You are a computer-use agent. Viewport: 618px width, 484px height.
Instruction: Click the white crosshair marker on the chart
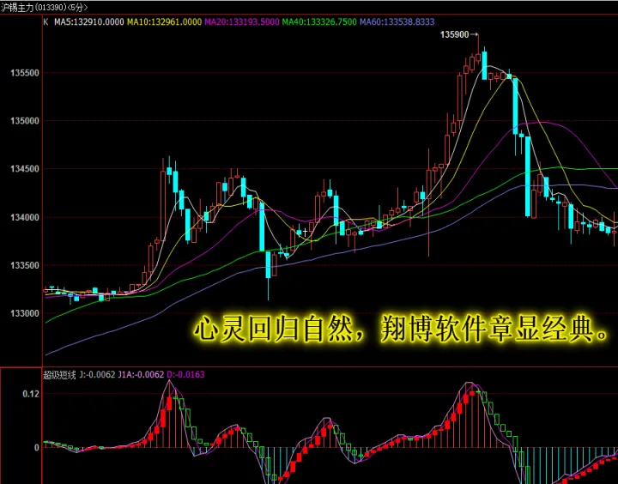coord(304,232)
